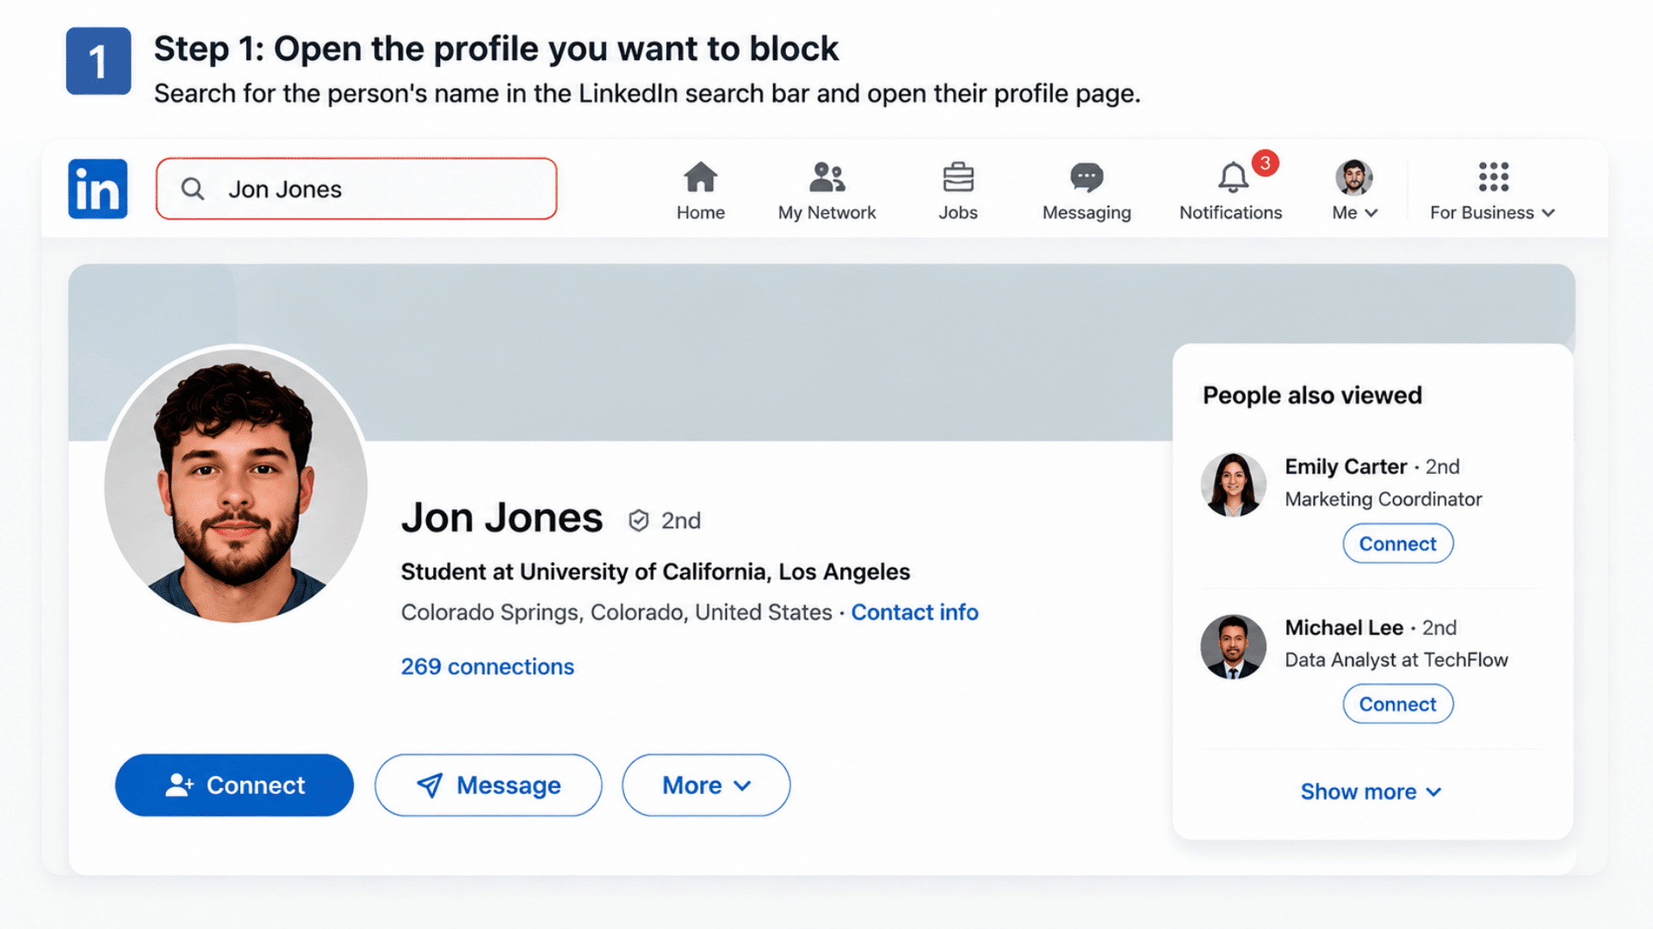This screenshot has height=929, width=1653.
Task: Open the Me dropdown menu
Action: coord(1354,191)
